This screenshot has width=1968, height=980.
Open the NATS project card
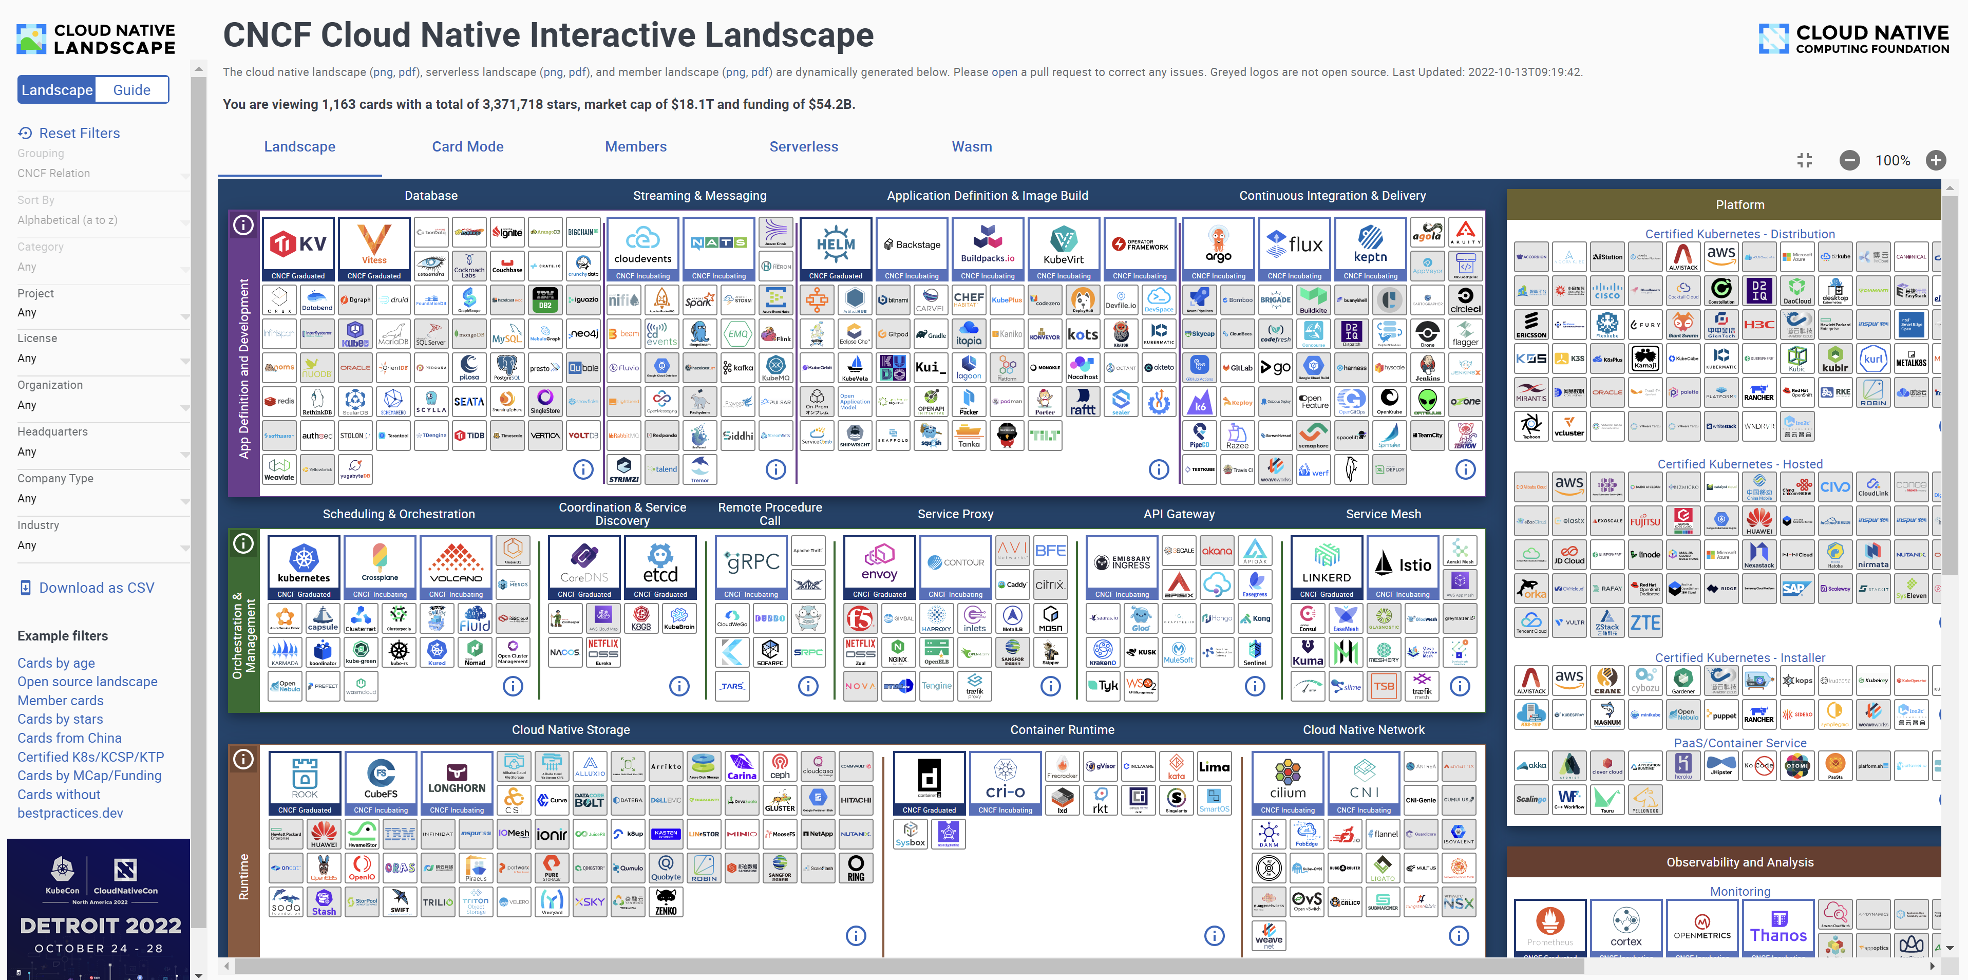point(719,249)
